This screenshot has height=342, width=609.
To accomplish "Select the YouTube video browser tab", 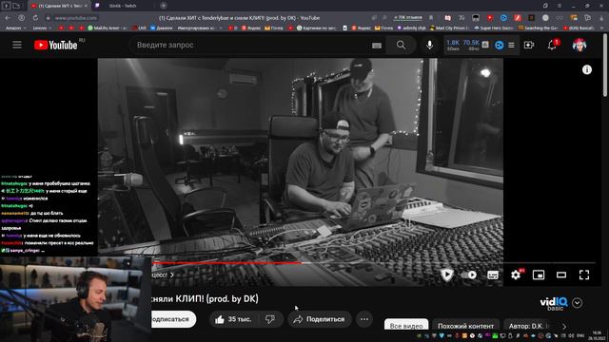I will (x=59, y=6).
